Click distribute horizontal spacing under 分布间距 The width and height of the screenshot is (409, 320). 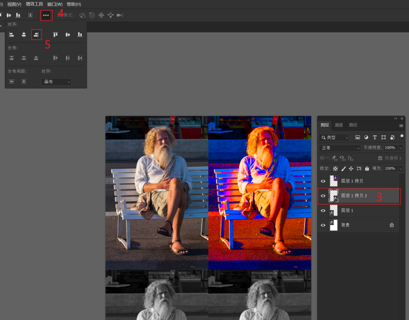(24, 82)
